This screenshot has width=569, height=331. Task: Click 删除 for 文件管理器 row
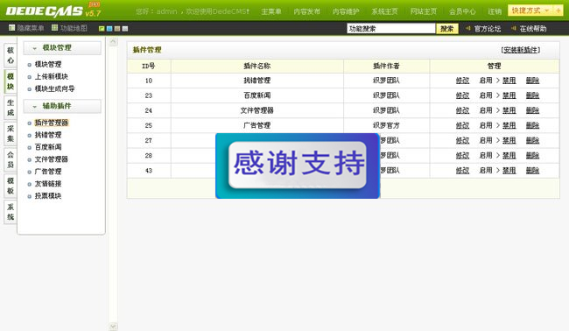coord(532,110)
